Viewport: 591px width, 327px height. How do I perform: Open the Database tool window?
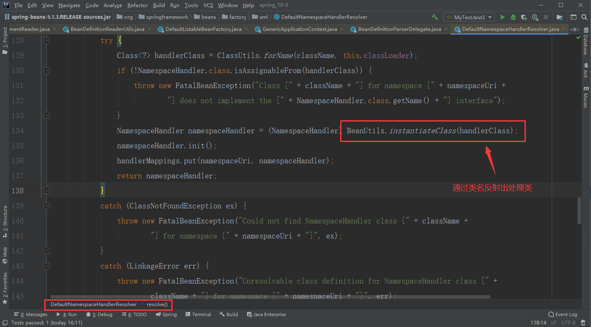586,42
